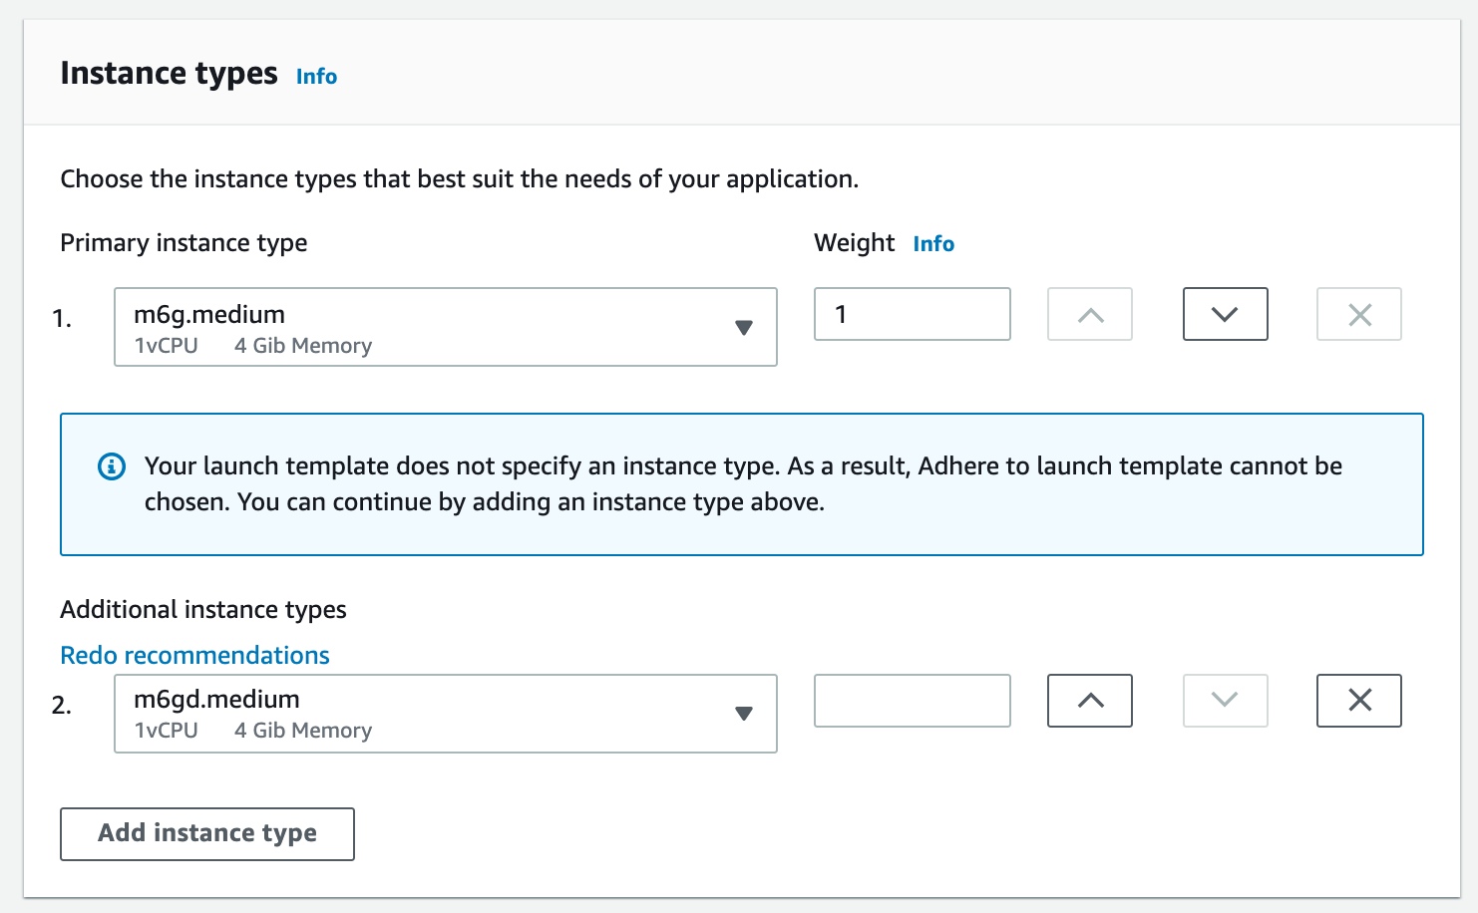Focus the weight field containing 1
The image size is (1478, 913).
(x=912, y=314)
